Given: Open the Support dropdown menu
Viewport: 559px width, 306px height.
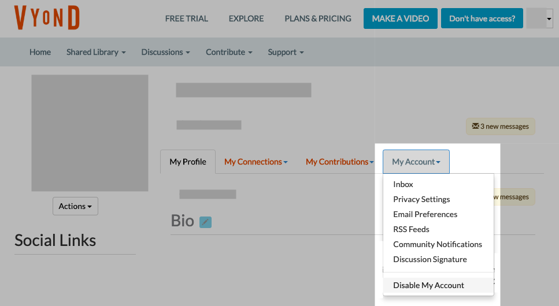Looking at the screenshot, I should pyautogui.click(x=286, y=52).
